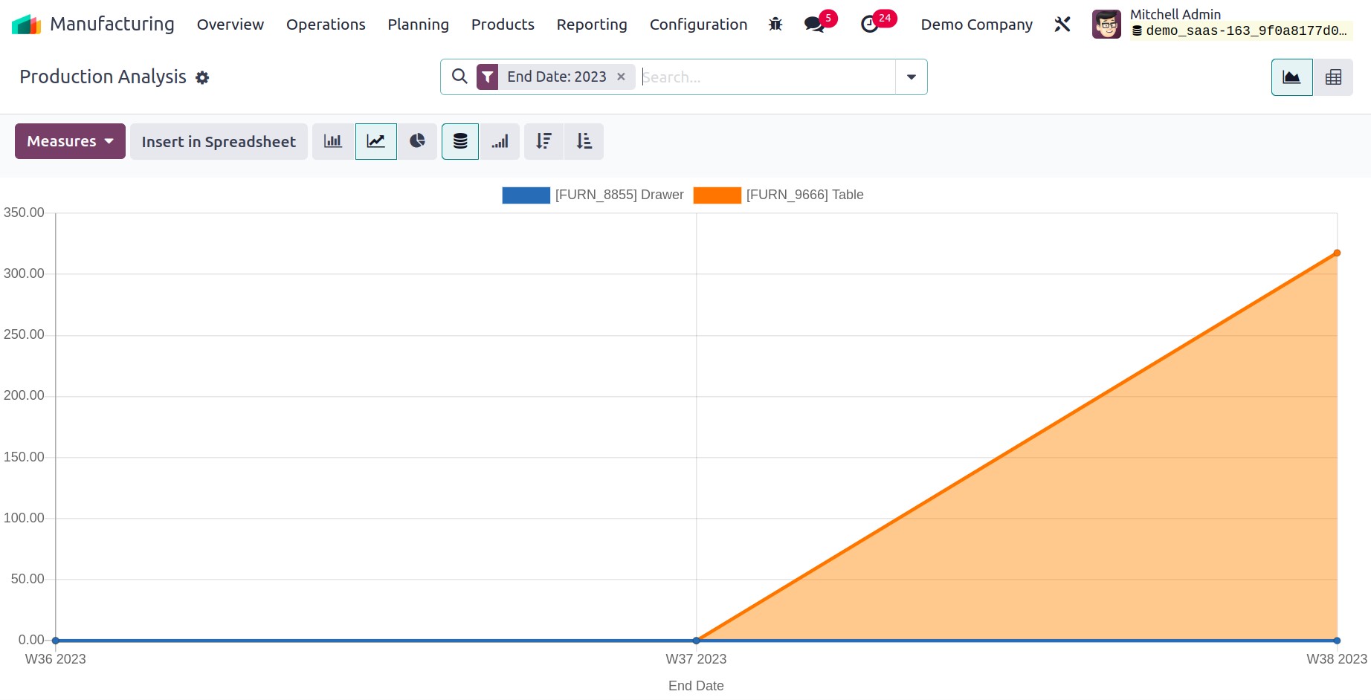Image resolution: width=1371 pixels, height=700 pixels.
Task: Toggle the orange Table legend swatch
Action: pos(717,195)
